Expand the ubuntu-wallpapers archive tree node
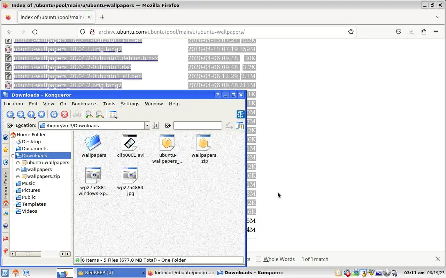Image resolution: width=446 pixels, height=278 pixels. 18,163
